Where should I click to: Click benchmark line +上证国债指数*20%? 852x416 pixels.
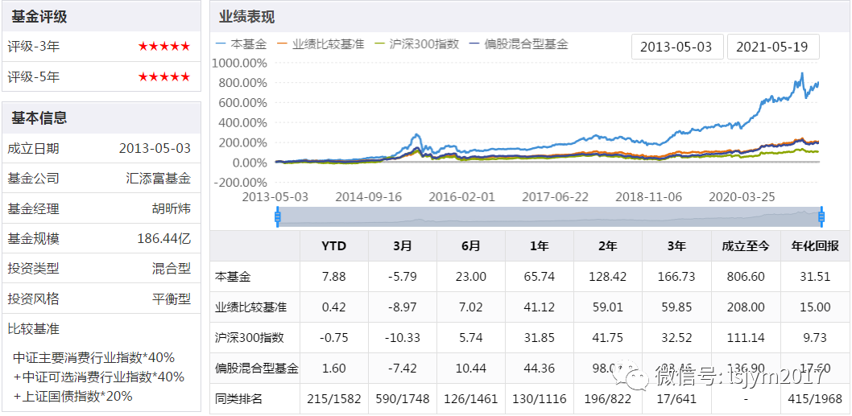click(x=72, y=397)
